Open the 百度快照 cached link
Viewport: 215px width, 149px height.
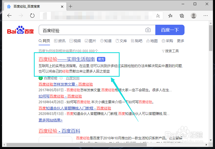[73, 78]
